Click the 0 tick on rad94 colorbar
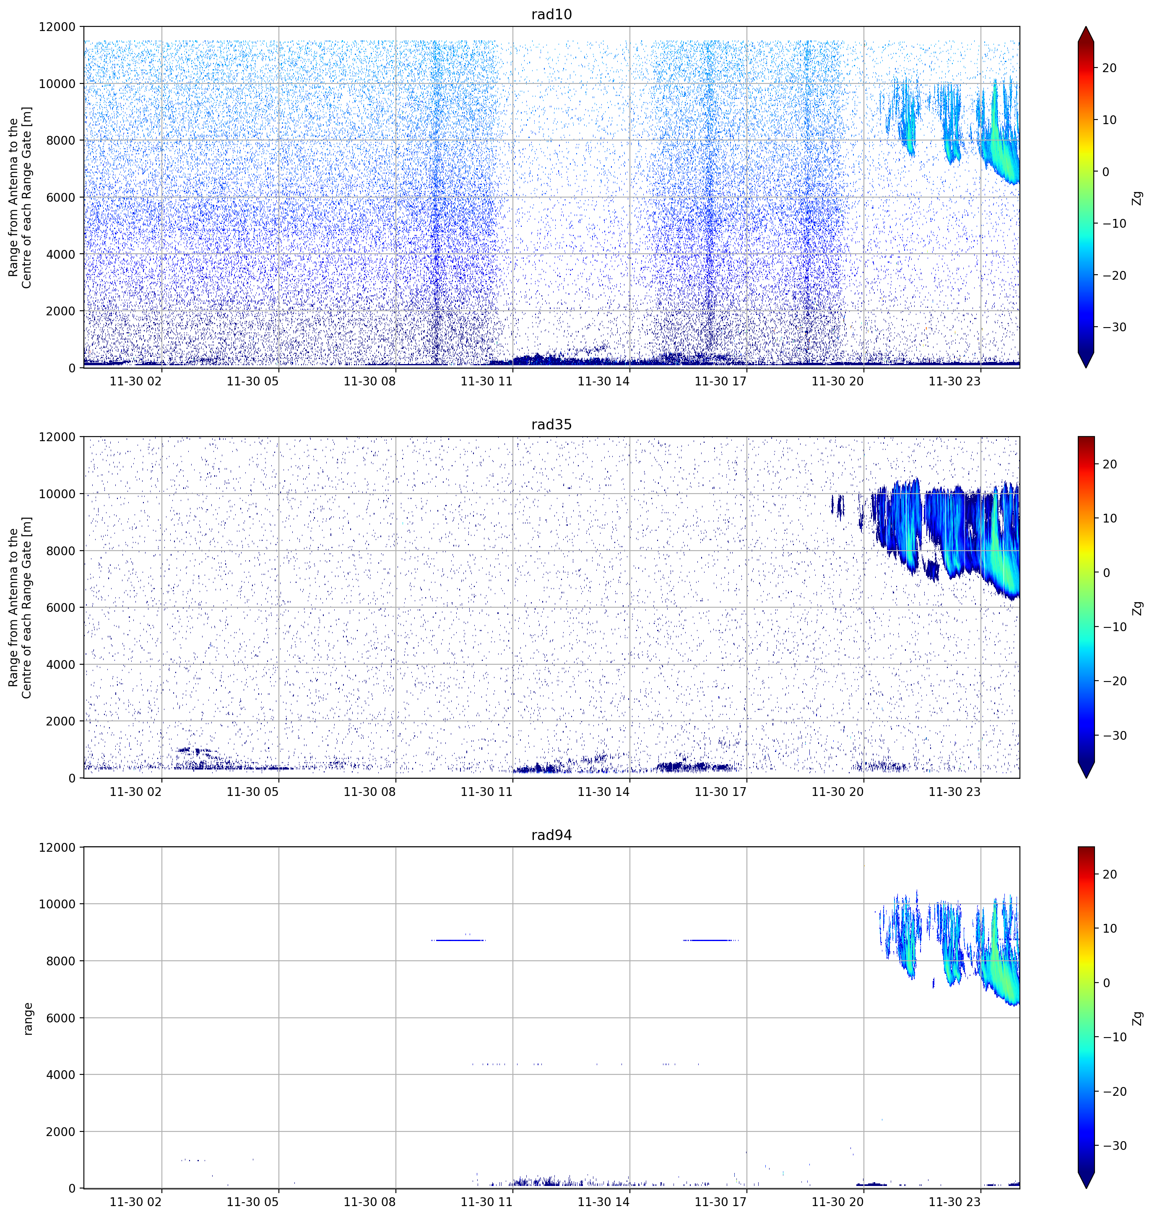The image size is (1152, 1217). tap(1106, 983)
